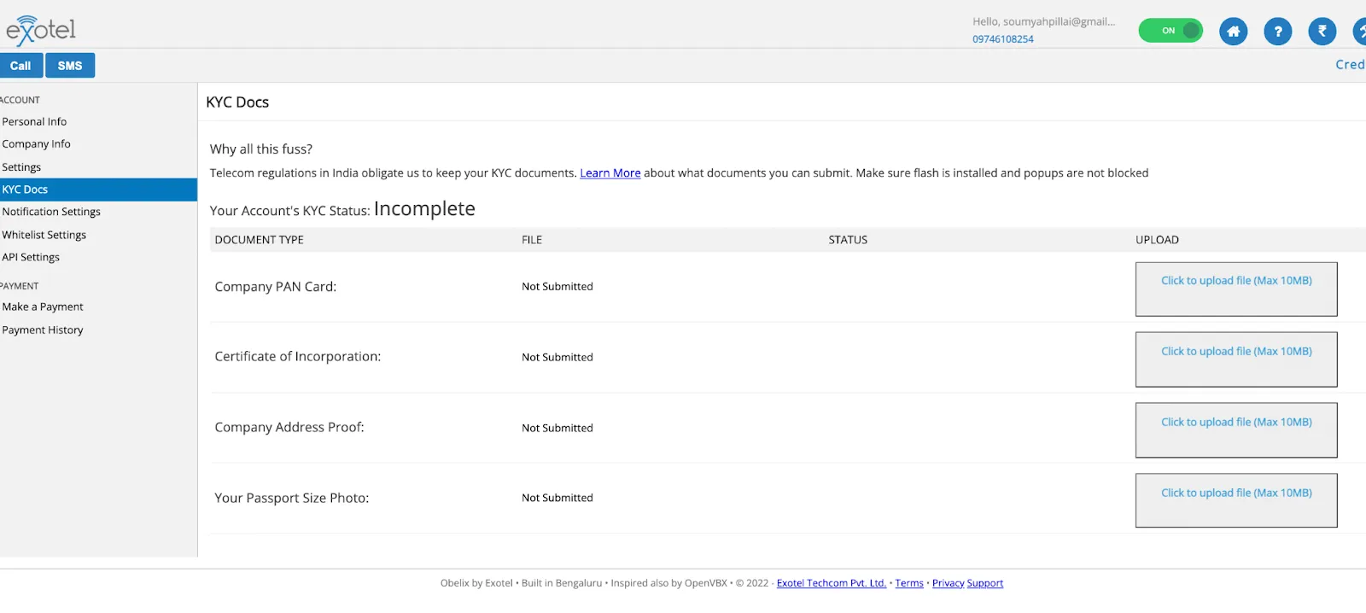
Task: Follow the Learn More link
Action: [x=610, y=172]
